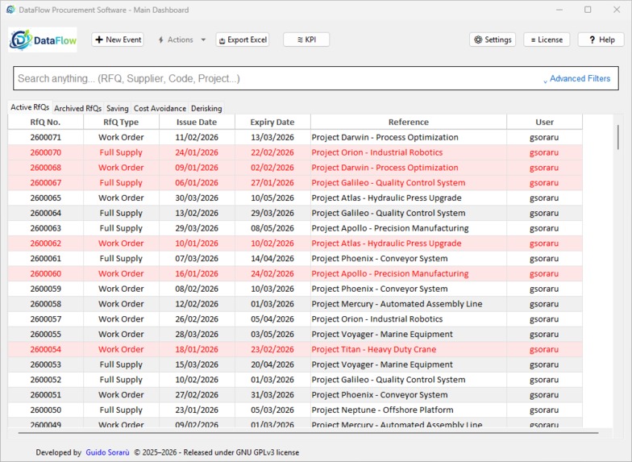The height and width of the screenshot is (462, 632).
Task: Click the vertical scrollbar thumb
Action: tap(617, 137)
